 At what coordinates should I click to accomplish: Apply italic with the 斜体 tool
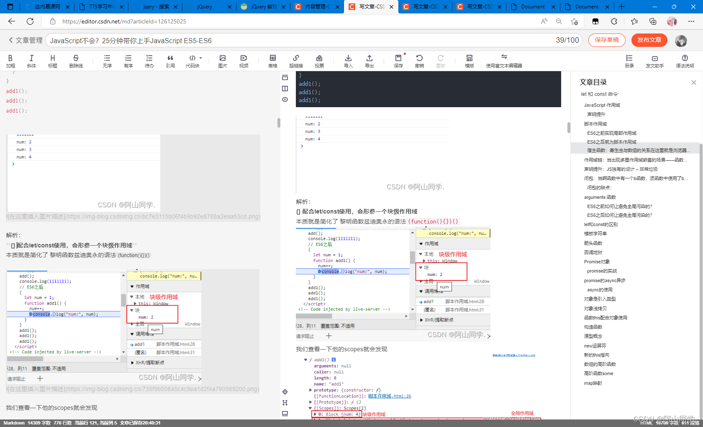coord(31,61)
